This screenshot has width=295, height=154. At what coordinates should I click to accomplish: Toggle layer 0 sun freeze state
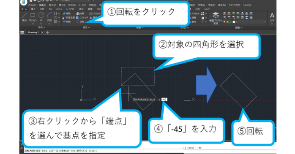(x=227, y=22)
